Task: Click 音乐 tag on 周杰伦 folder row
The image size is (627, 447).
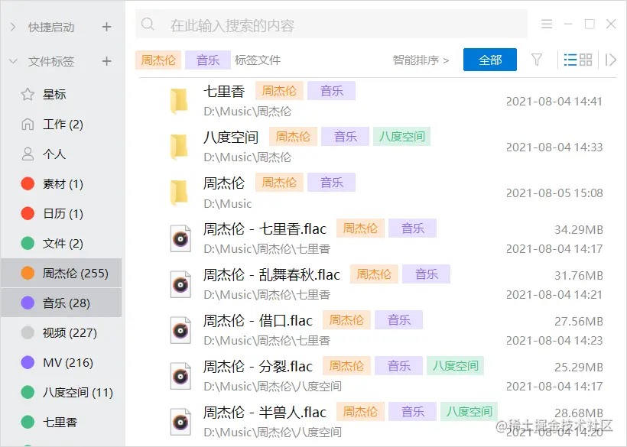Action: (x=332, y=183)
